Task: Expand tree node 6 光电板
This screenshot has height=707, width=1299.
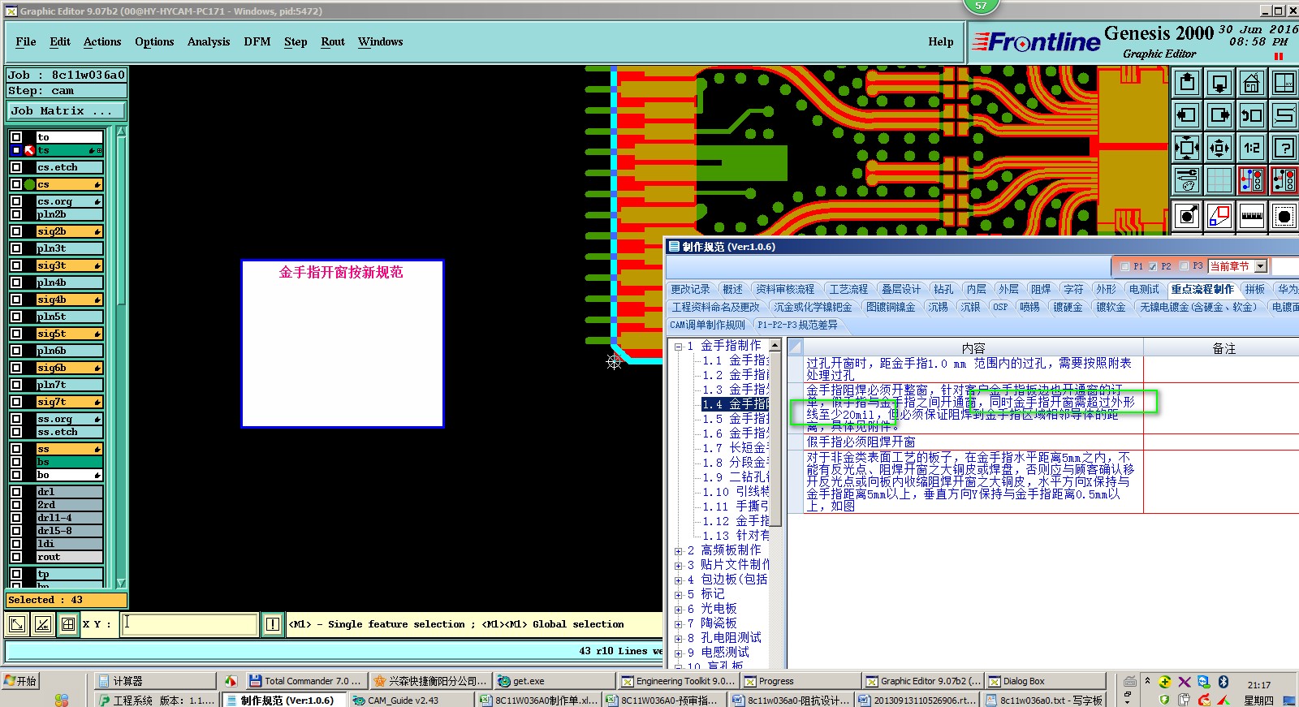Action: coord(678,610)
